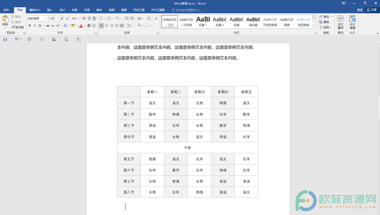Open the full-text translation (全文翻译) tool
This screenshot has width=380, height=215.
click(x=340, y=22)
